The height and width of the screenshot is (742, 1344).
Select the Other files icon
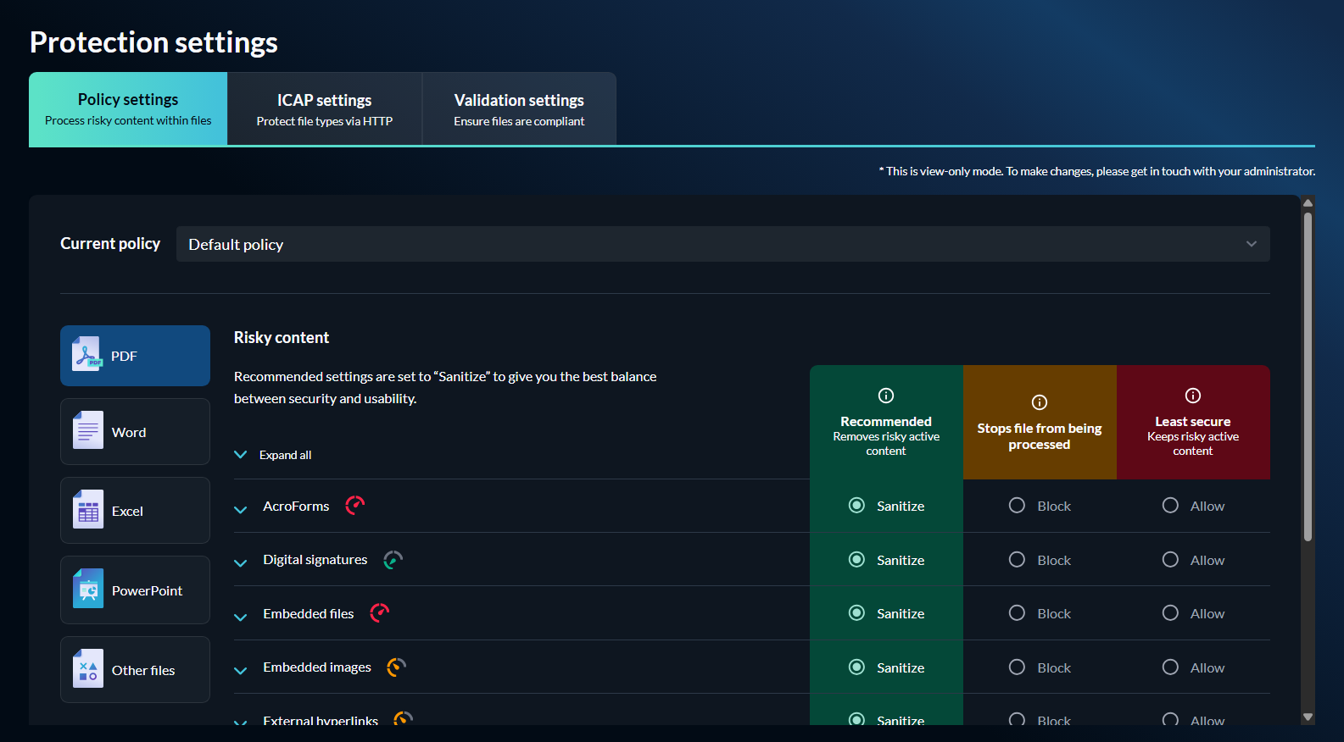88,669
